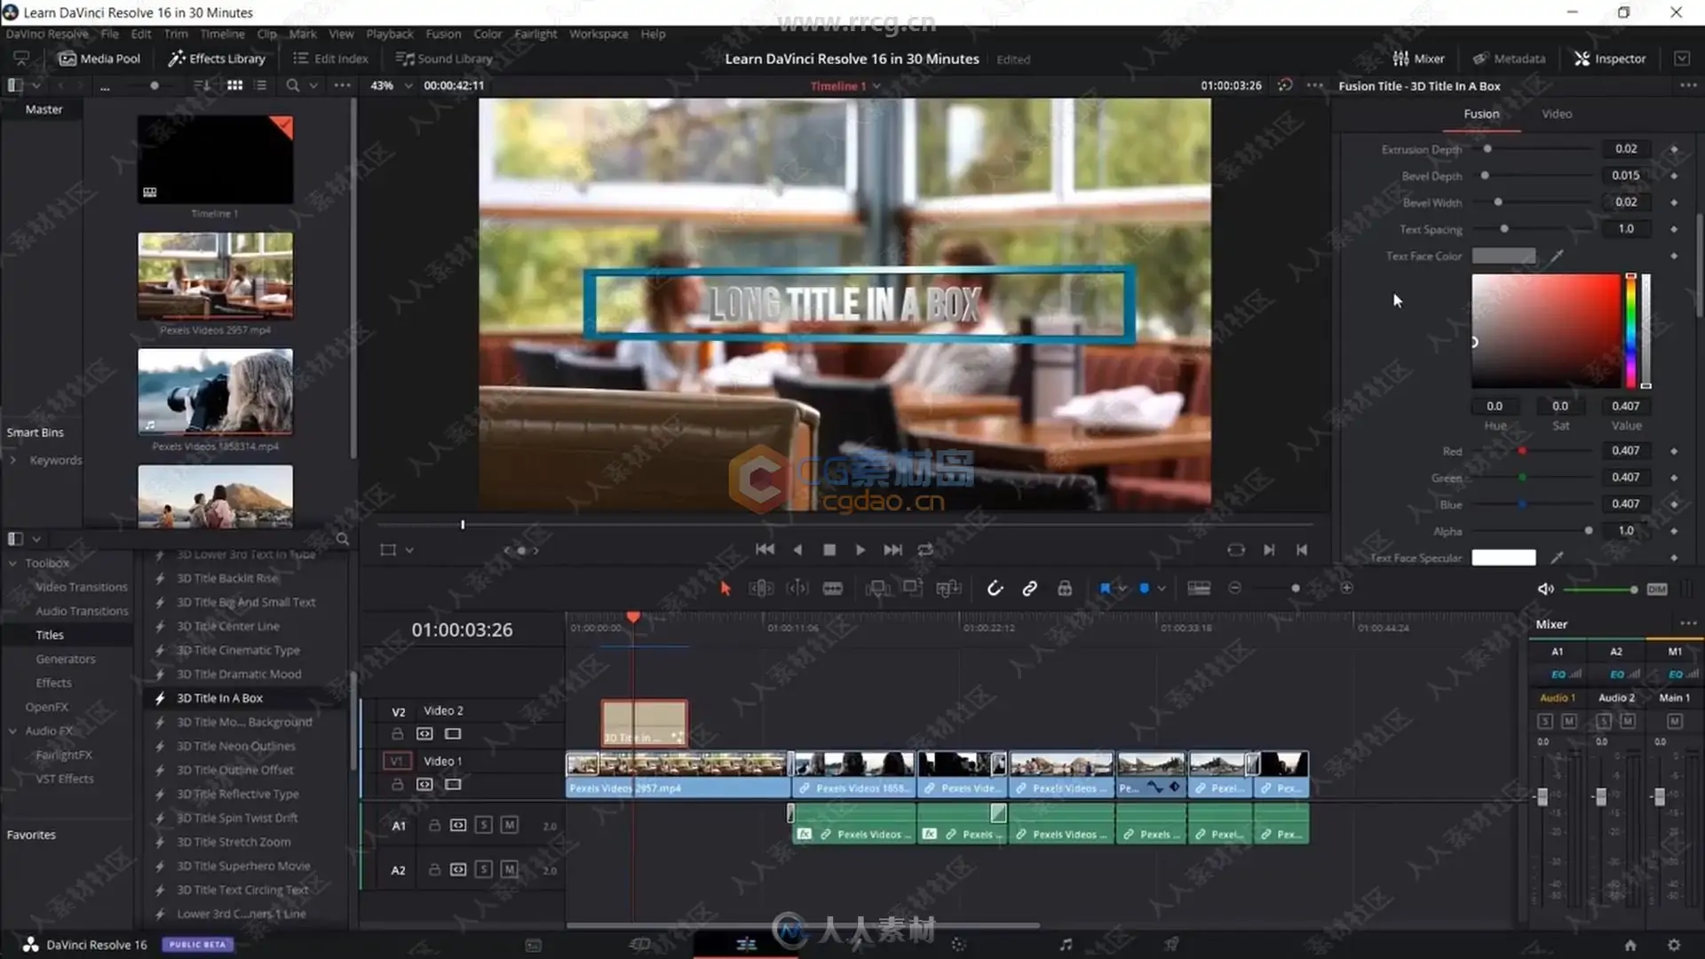1705x959 pixels.
Task: Play in reverse with the reverse button
Action: tap(797, 550)
